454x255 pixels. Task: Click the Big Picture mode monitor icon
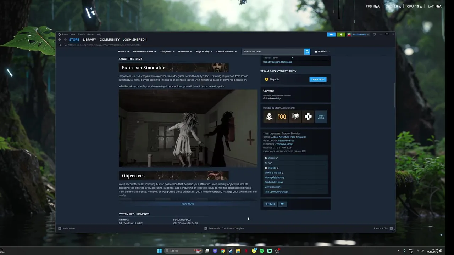[374, 34]
